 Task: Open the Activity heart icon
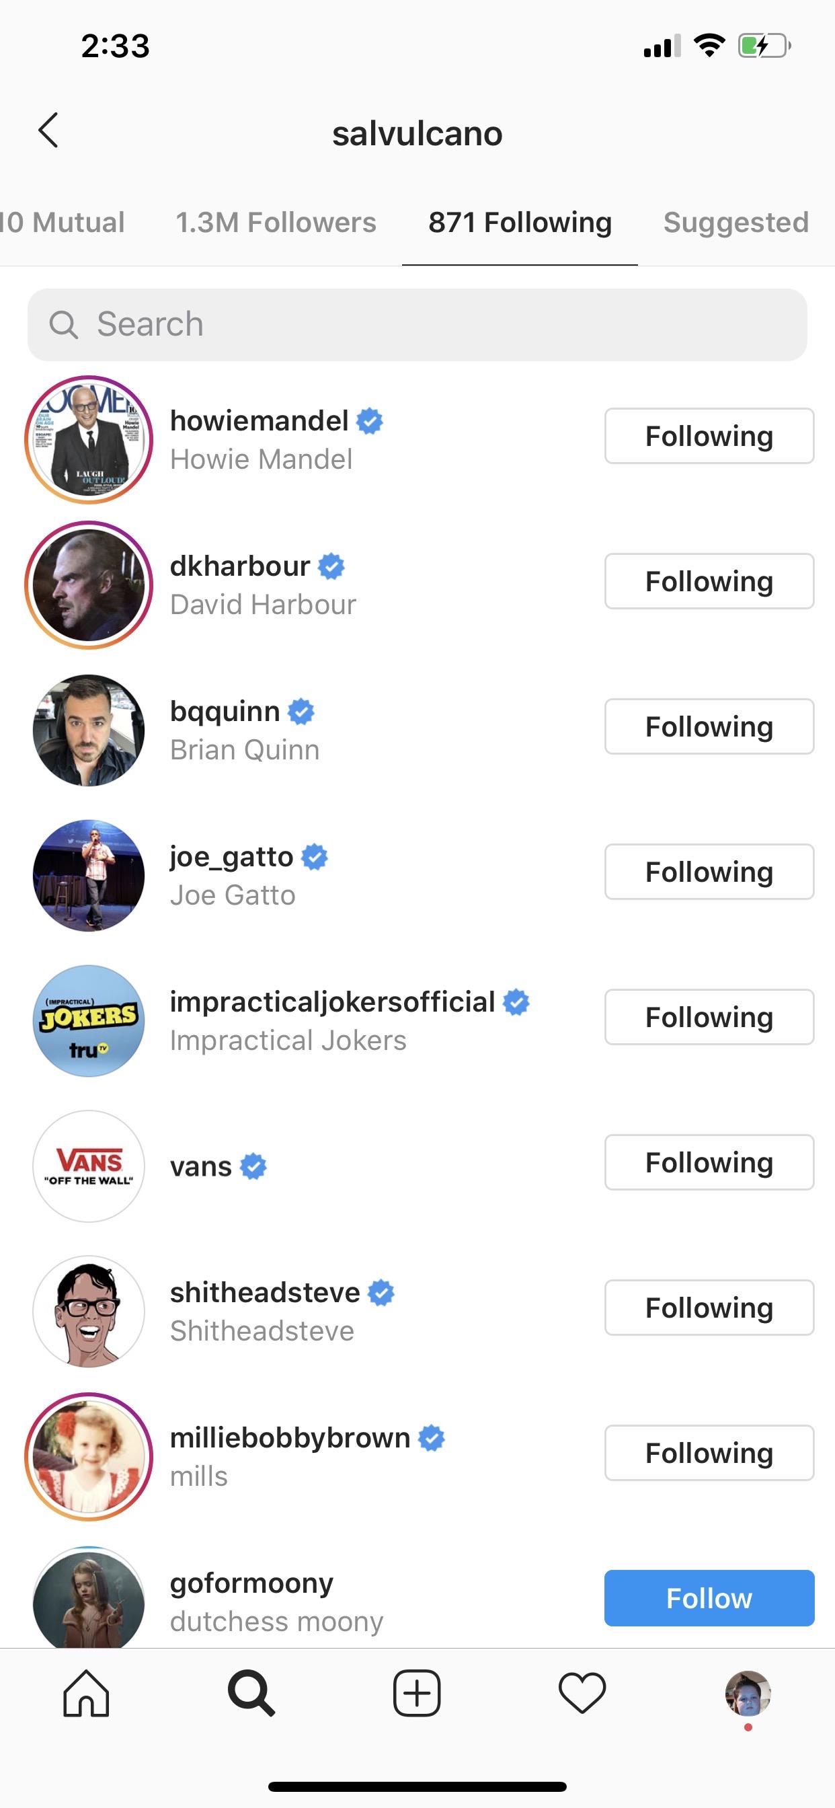click(x=582, y=1693)
